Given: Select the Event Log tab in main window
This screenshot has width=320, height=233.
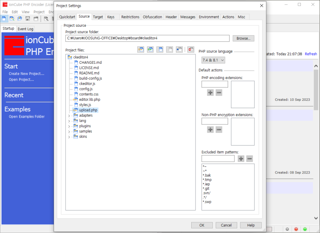Looking at the screenshot, I should (25, 29).
